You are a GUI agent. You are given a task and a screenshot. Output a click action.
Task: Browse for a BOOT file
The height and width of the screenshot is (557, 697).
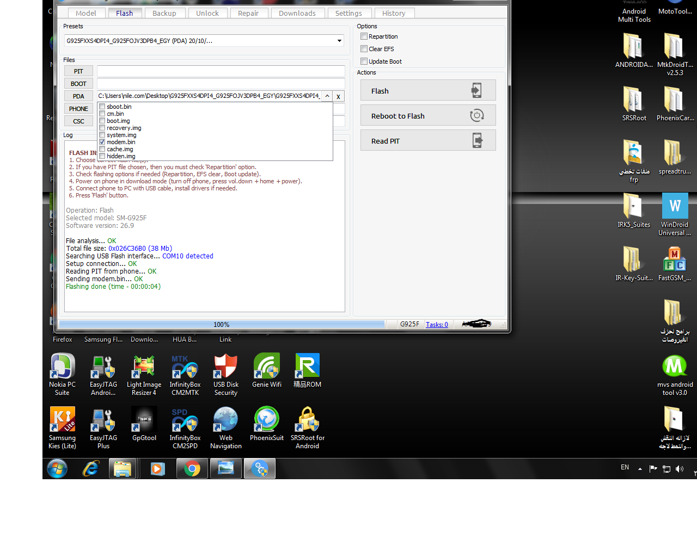78,84
